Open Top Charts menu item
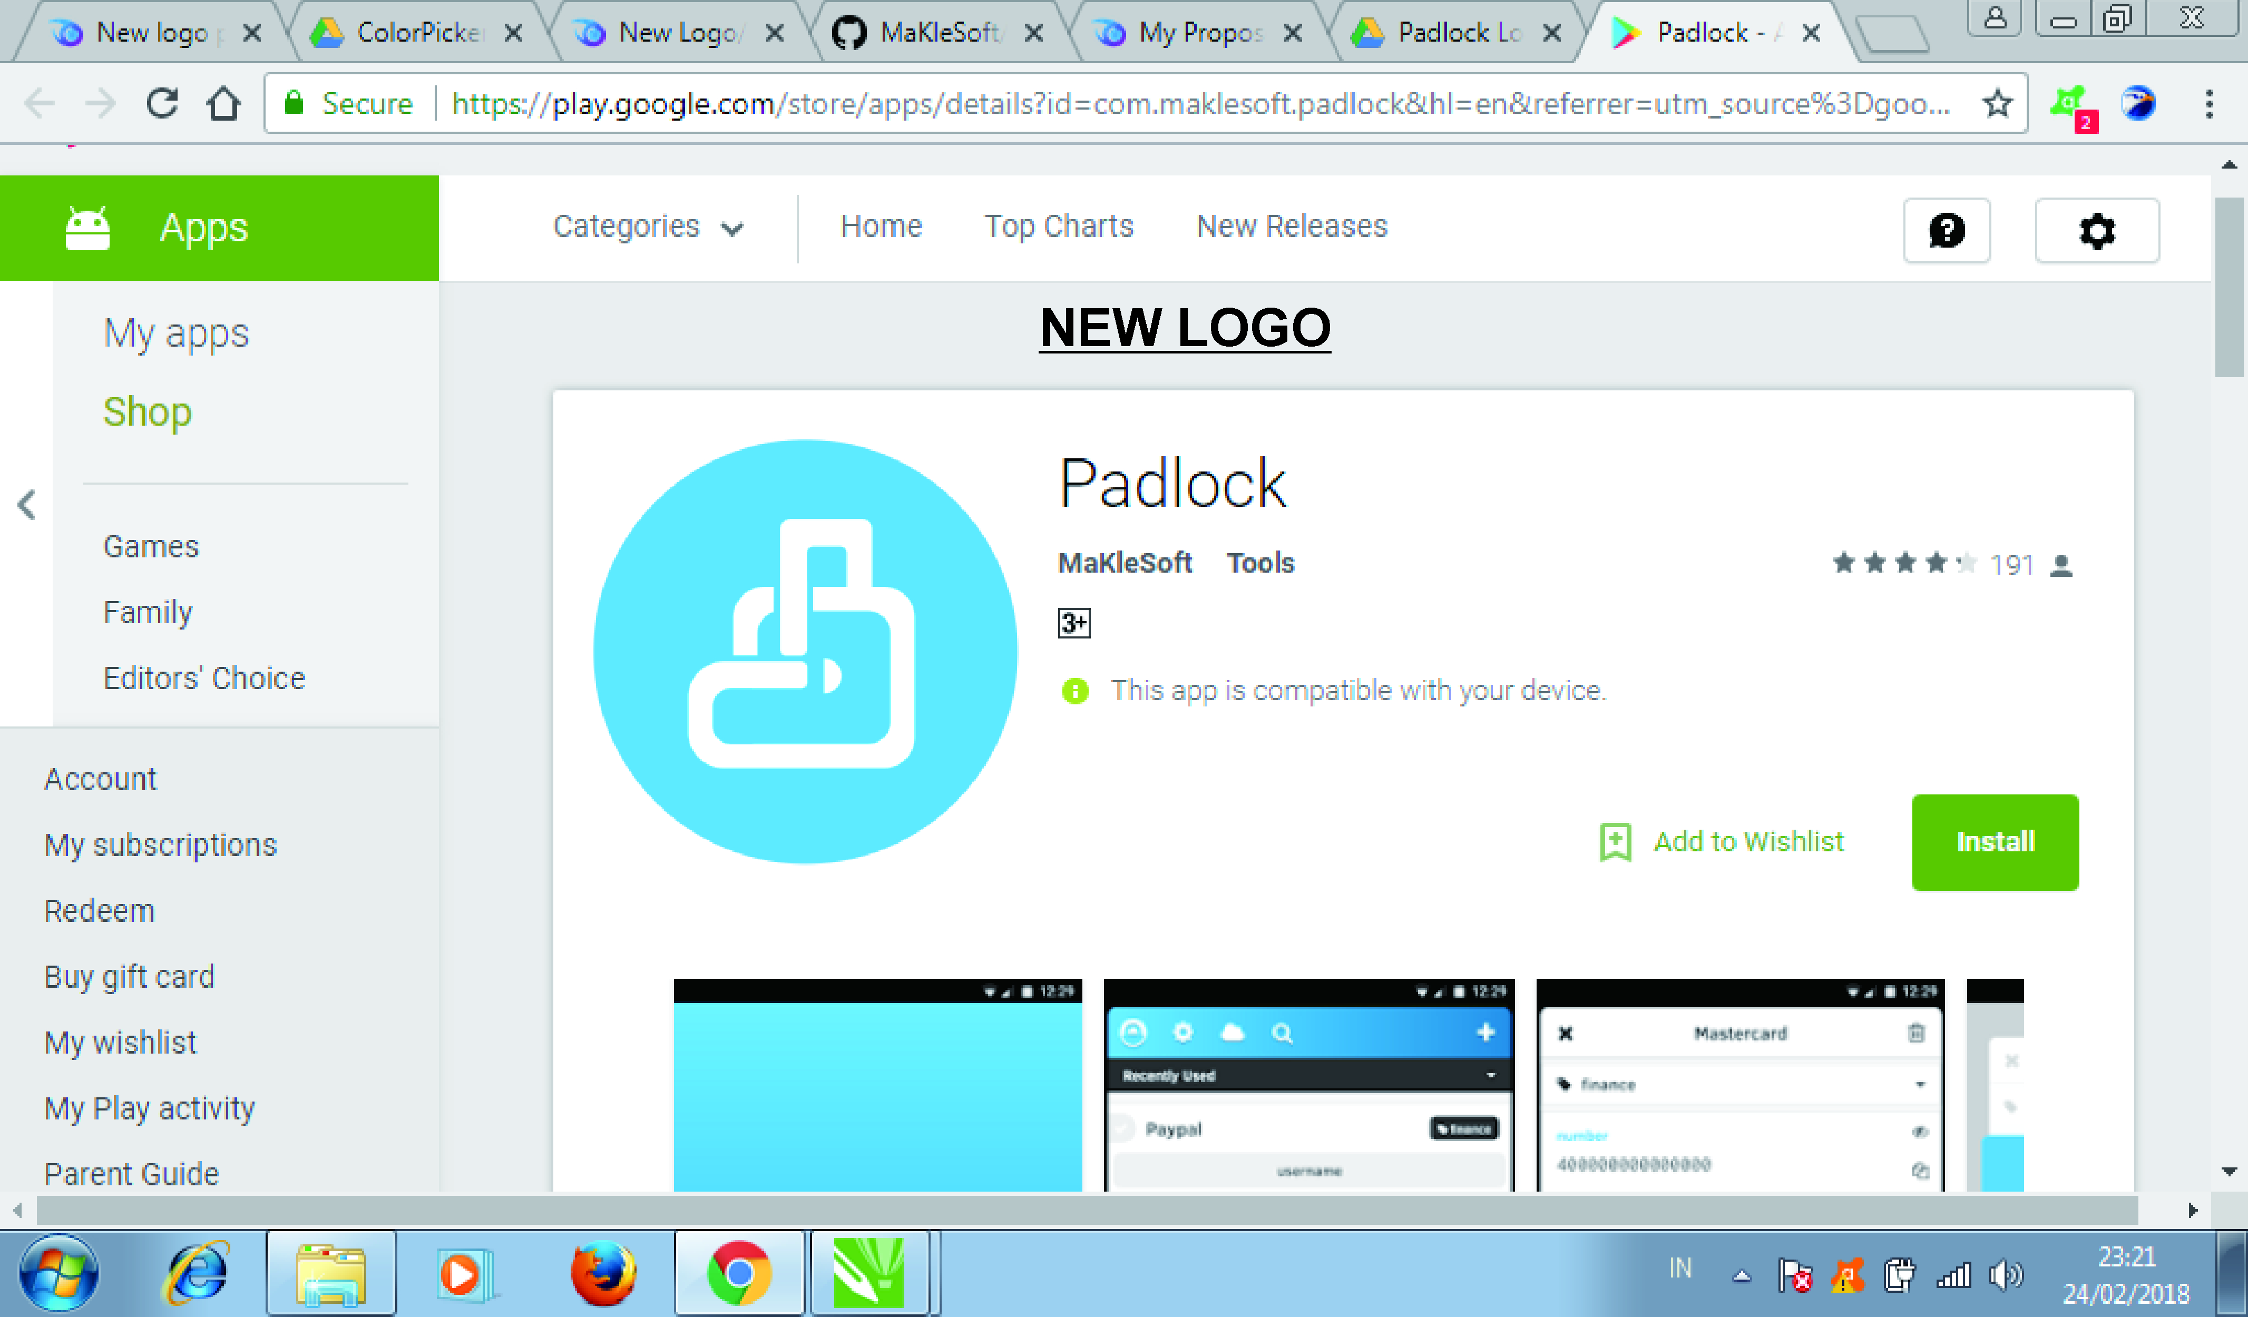This screenshot has width=2248, height=1317. pyautogui.click(x=1059, y=227)
